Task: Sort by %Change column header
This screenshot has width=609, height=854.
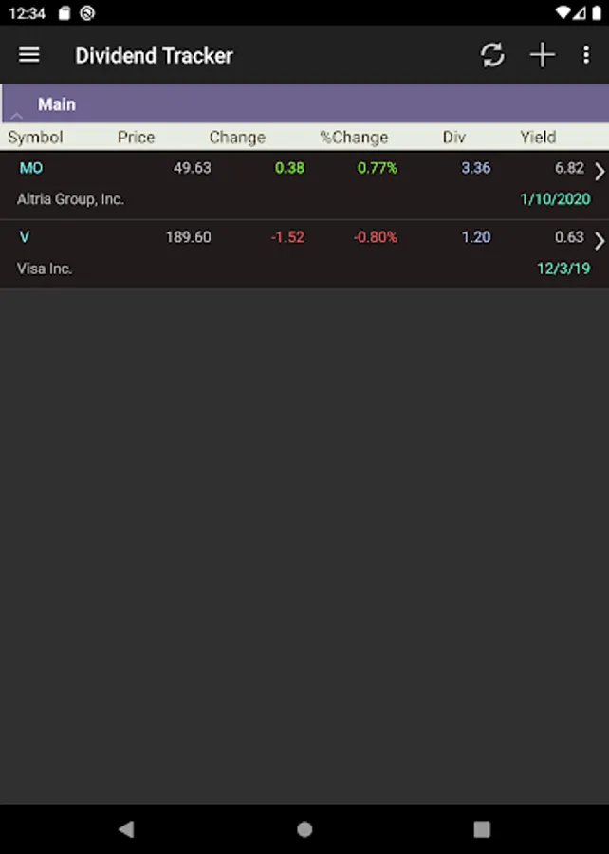Action: pyautogui.click(x=354, y=138)
